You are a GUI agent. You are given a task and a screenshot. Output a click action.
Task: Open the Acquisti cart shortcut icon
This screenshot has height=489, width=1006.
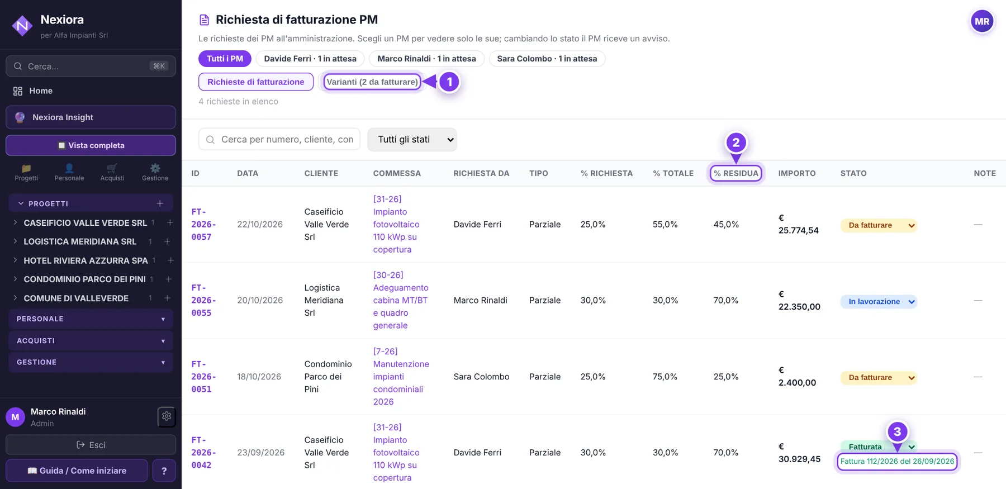[112, 168]
